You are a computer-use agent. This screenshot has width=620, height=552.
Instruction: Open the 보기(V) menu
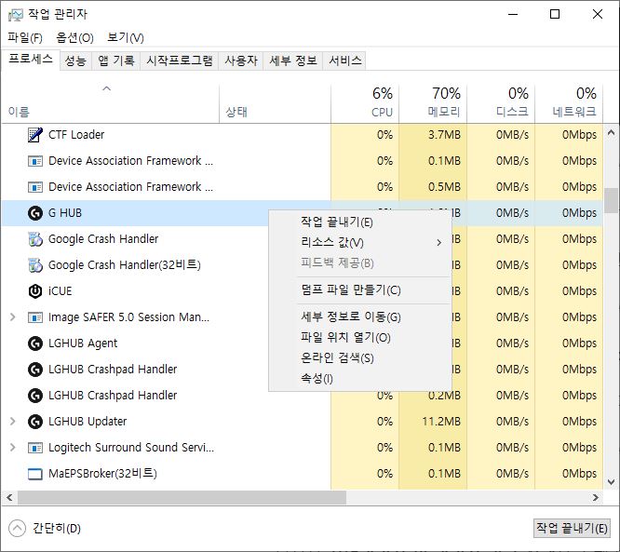126,38
